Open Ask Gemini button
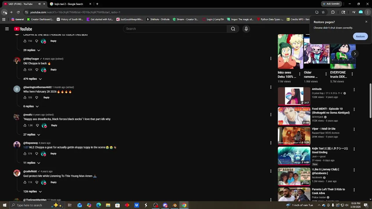The image size is (372, 209). pos(331,4)
